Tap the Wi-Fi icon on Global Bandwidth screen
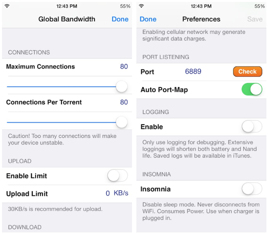The width and height of the screenshot is (268, 234). pos(7,6)
